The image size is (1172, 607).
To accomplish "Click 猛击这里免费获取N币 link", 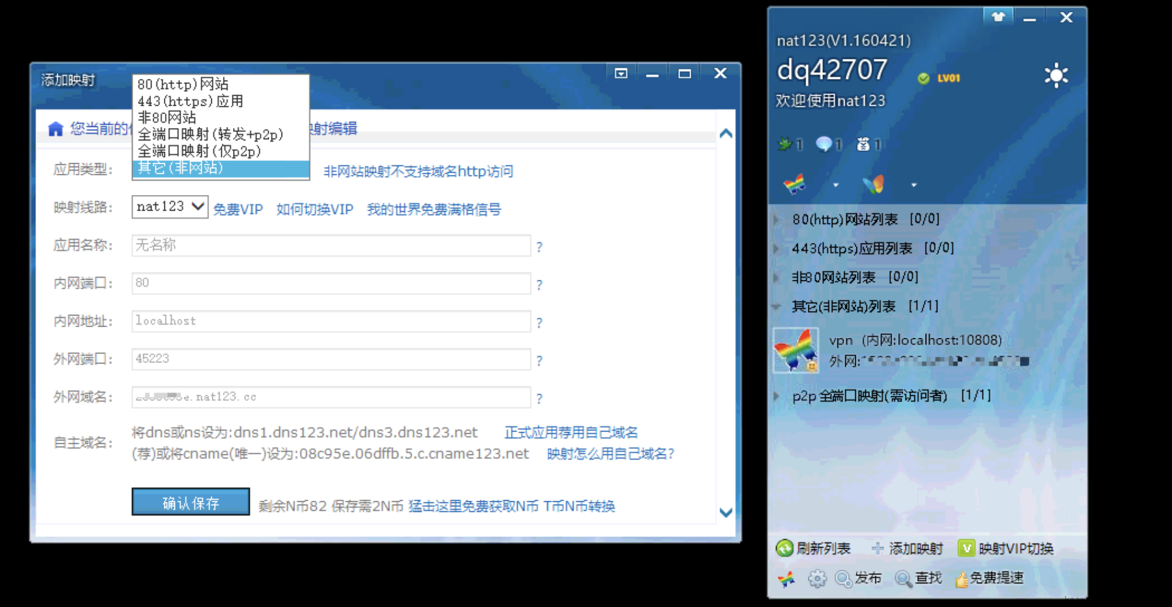I will (473, 506).
